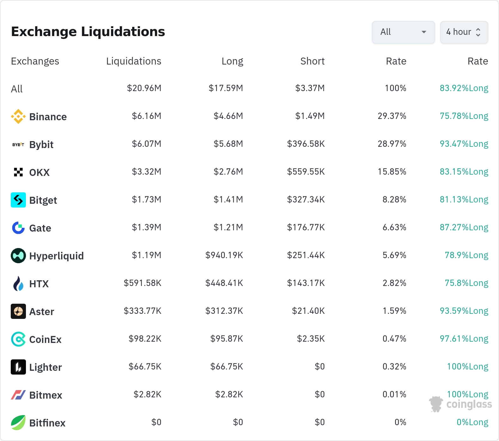Open the Hyperliquid exchange name link
Image resolution: width=499 pixels, height=441 pixels.
(x=57, y=256)
